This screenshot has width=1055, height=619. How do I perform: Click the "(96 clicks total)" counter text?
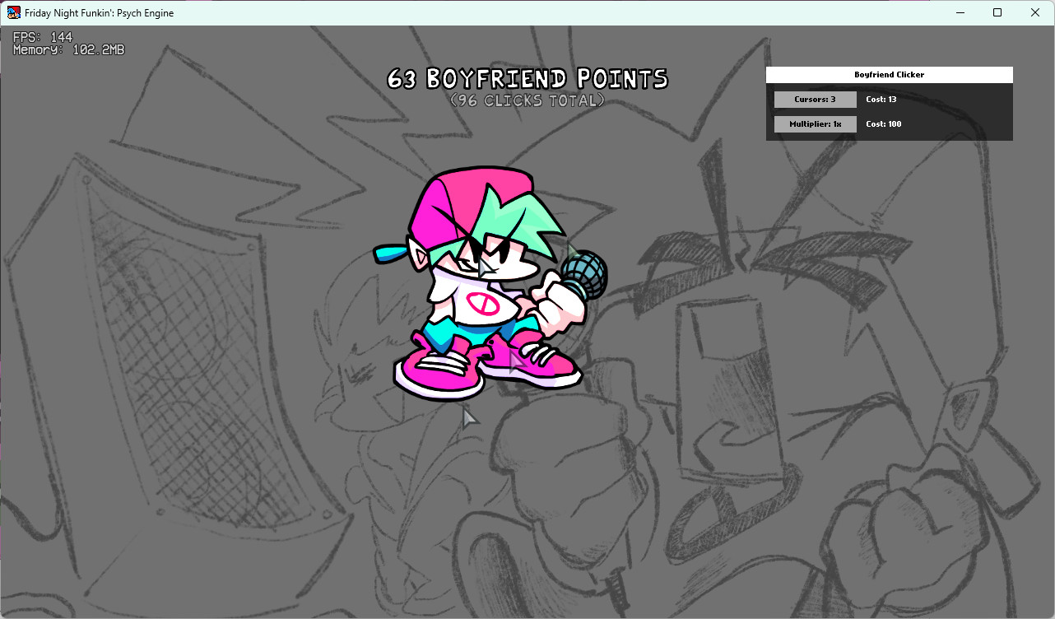point(527,100)
